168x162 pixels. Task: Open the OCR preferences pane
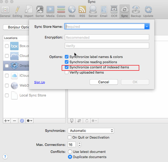point(114,12)
